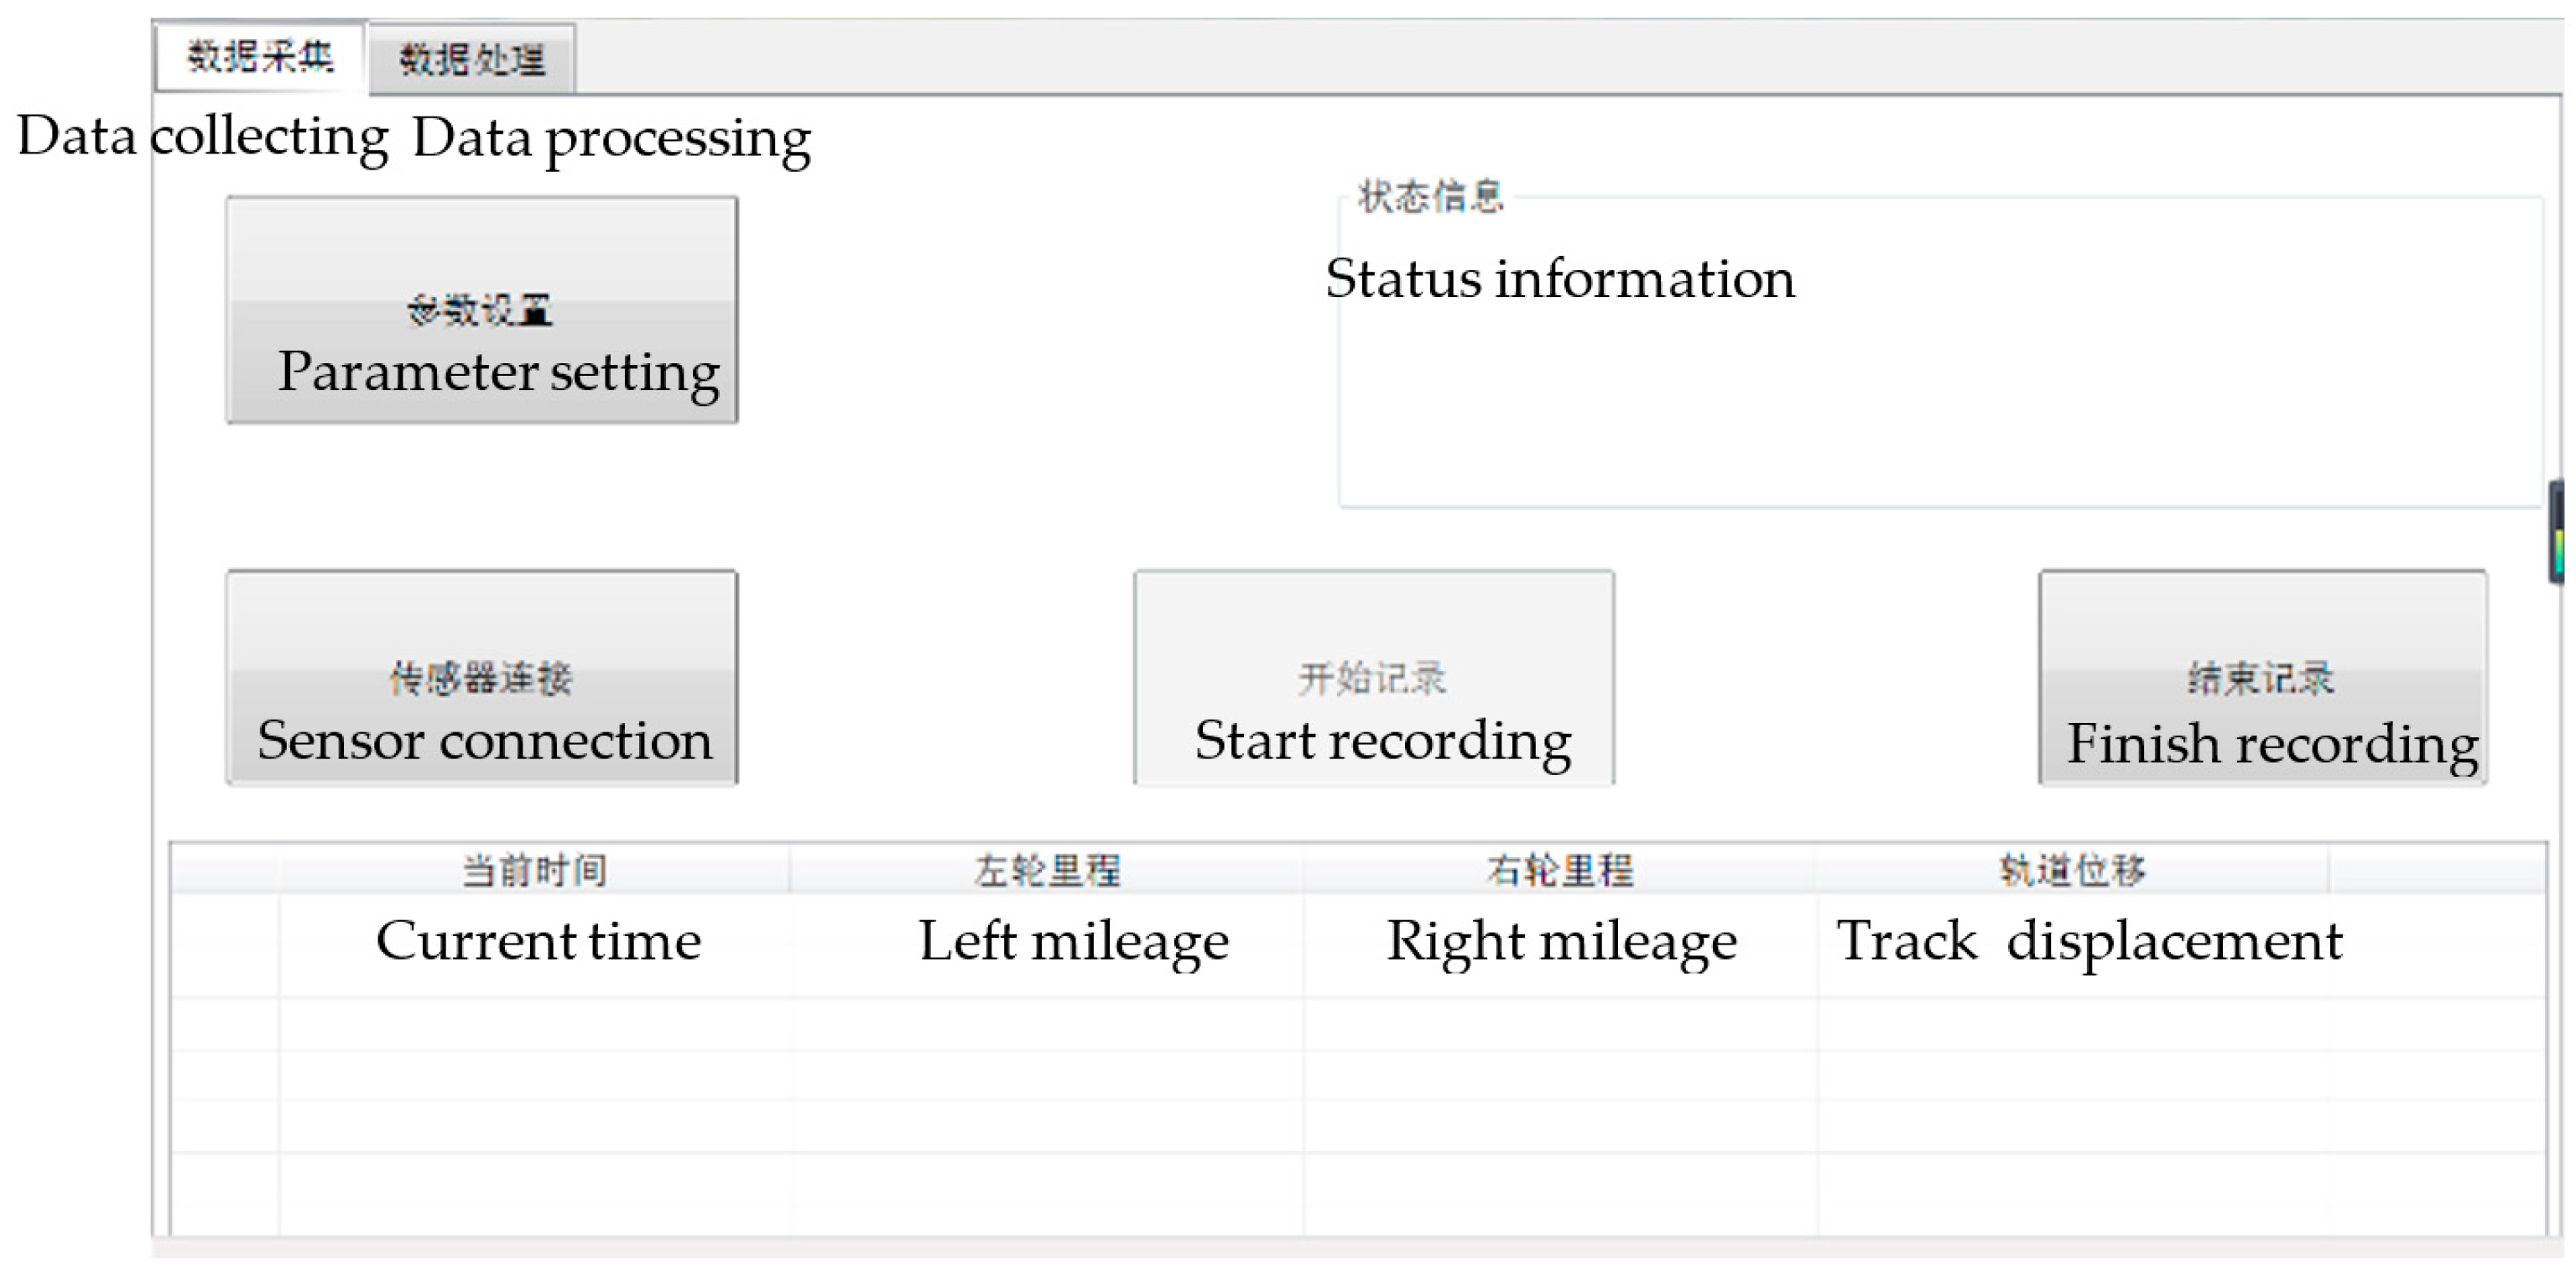Screen dimensions: 2576x1275
Task: Click the Start recording button
Action: (x=1373, y=678)
